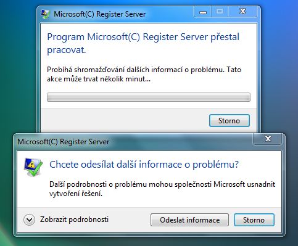Click the 'Probíhá shromažďování' status text
The image size is (298, 246).
[144, 74]
